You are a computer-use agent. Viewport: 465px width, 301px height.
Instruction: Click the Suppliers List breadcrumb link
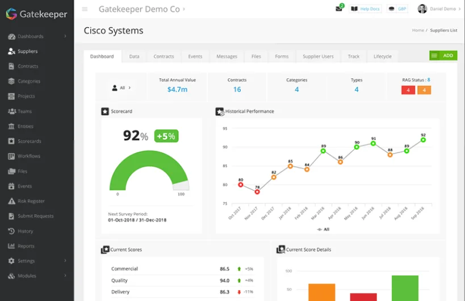443,30
